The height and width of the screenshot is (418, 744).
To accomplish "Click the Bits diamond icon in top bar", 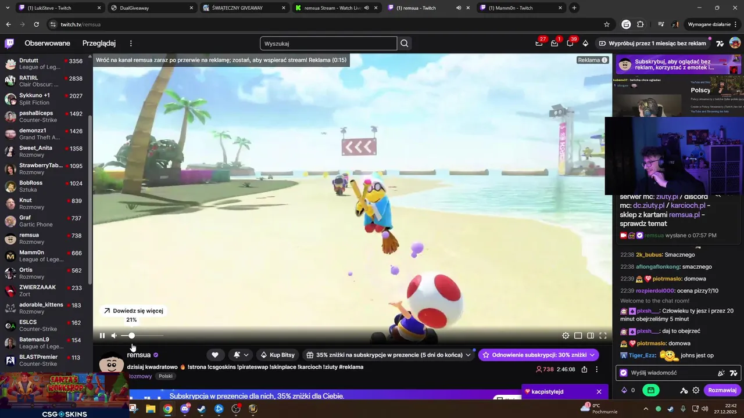I will pos(585,43).
